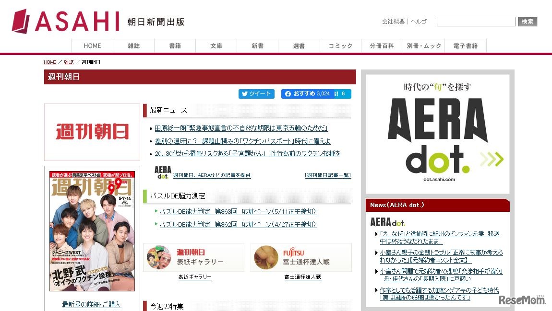Open the 小室さん問題で元婚約者の悲鳴 link
This screenshot has width=552, height=311.
[441, 275]
